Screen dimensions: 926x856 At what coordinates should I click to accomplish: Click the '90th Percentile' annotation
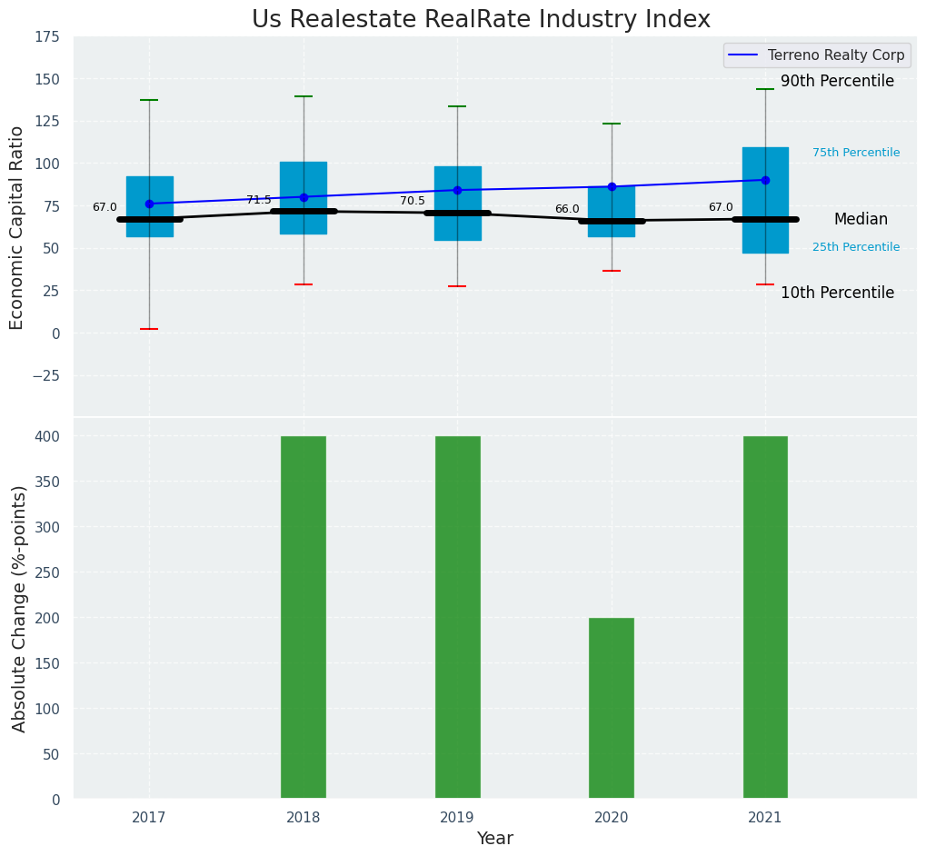coord(837,81)
